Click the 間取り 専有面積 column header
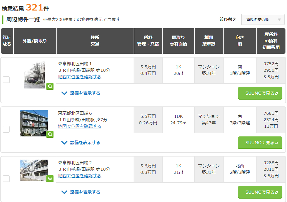This screenshot has width=287, height=202. tap(178, 41)
